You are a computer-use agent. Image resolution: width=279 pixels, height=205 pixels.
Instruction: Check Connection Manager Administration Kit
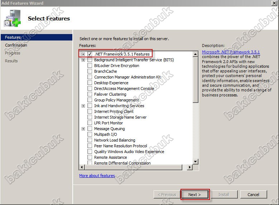pos(90,77)
